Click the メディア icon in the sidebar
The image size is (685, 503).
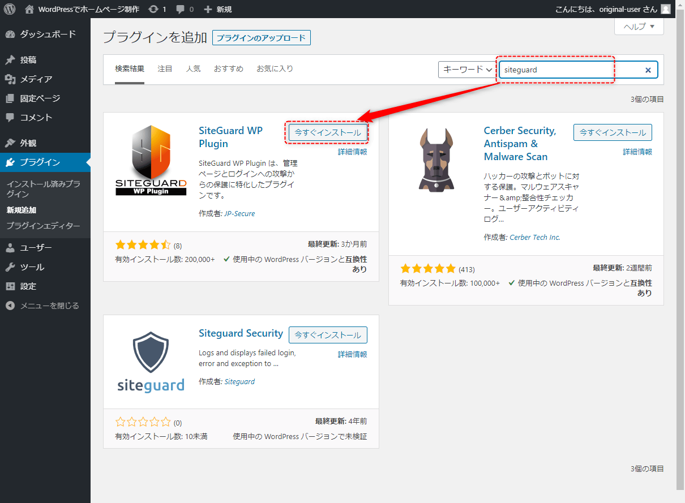10,79
